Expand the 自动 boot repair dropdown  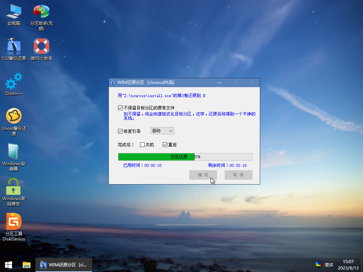coord(162,131)
